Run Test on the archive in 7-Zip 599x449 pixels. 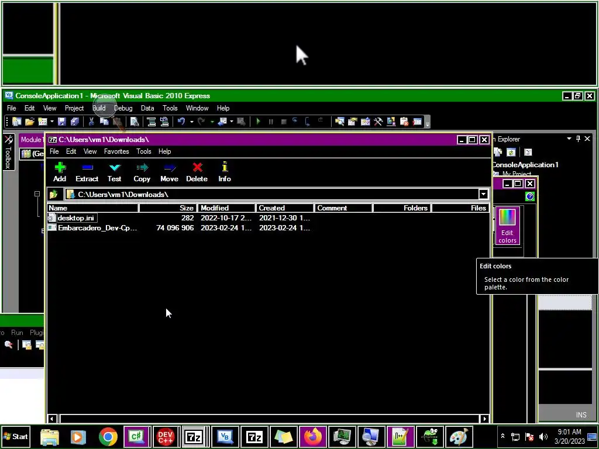point(114,172)
